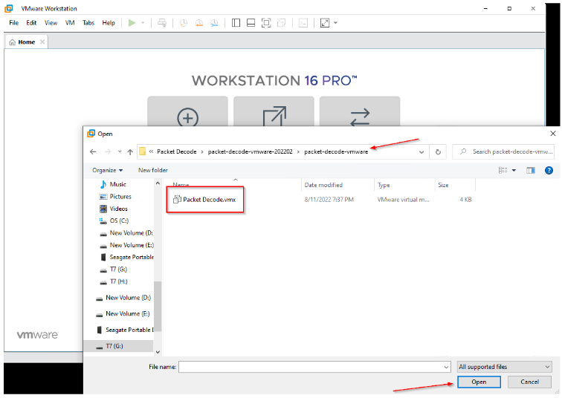Open the VM menu
This screenshot has width=562, height=398.
click(70, 23)
